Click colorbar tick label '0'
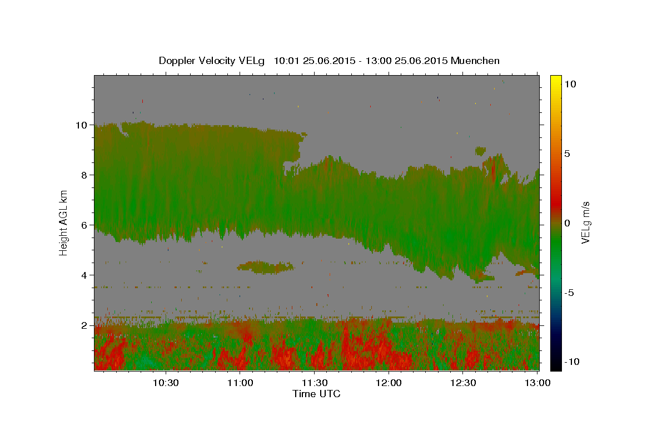Screen dimensions: 667x445 coord(568,223)
